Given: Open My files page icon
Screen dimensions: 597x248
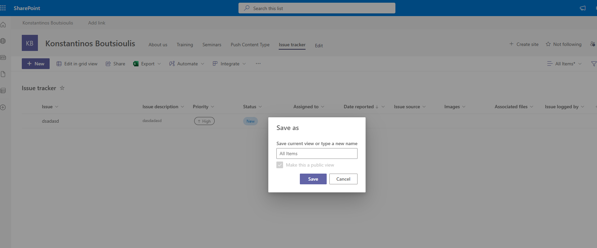Looking at the screenshot, I should (3, 74).
